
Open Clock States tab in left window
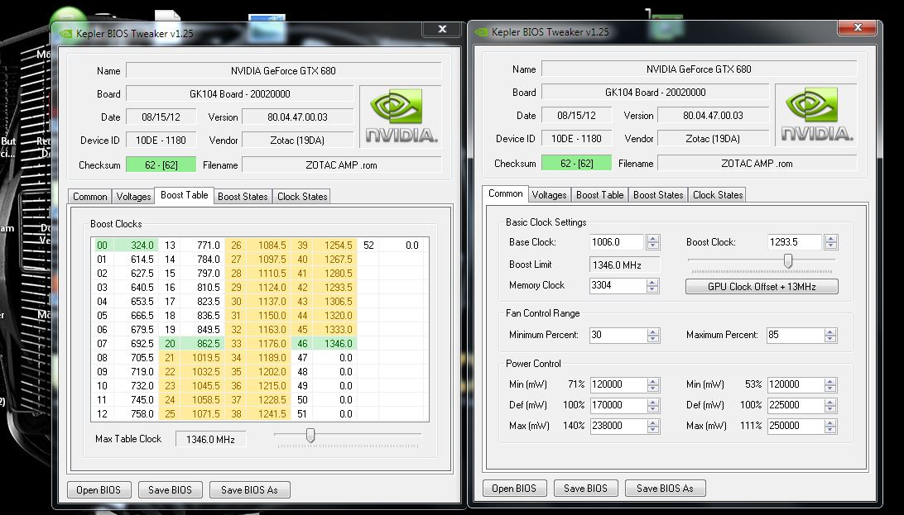point(302,196)
